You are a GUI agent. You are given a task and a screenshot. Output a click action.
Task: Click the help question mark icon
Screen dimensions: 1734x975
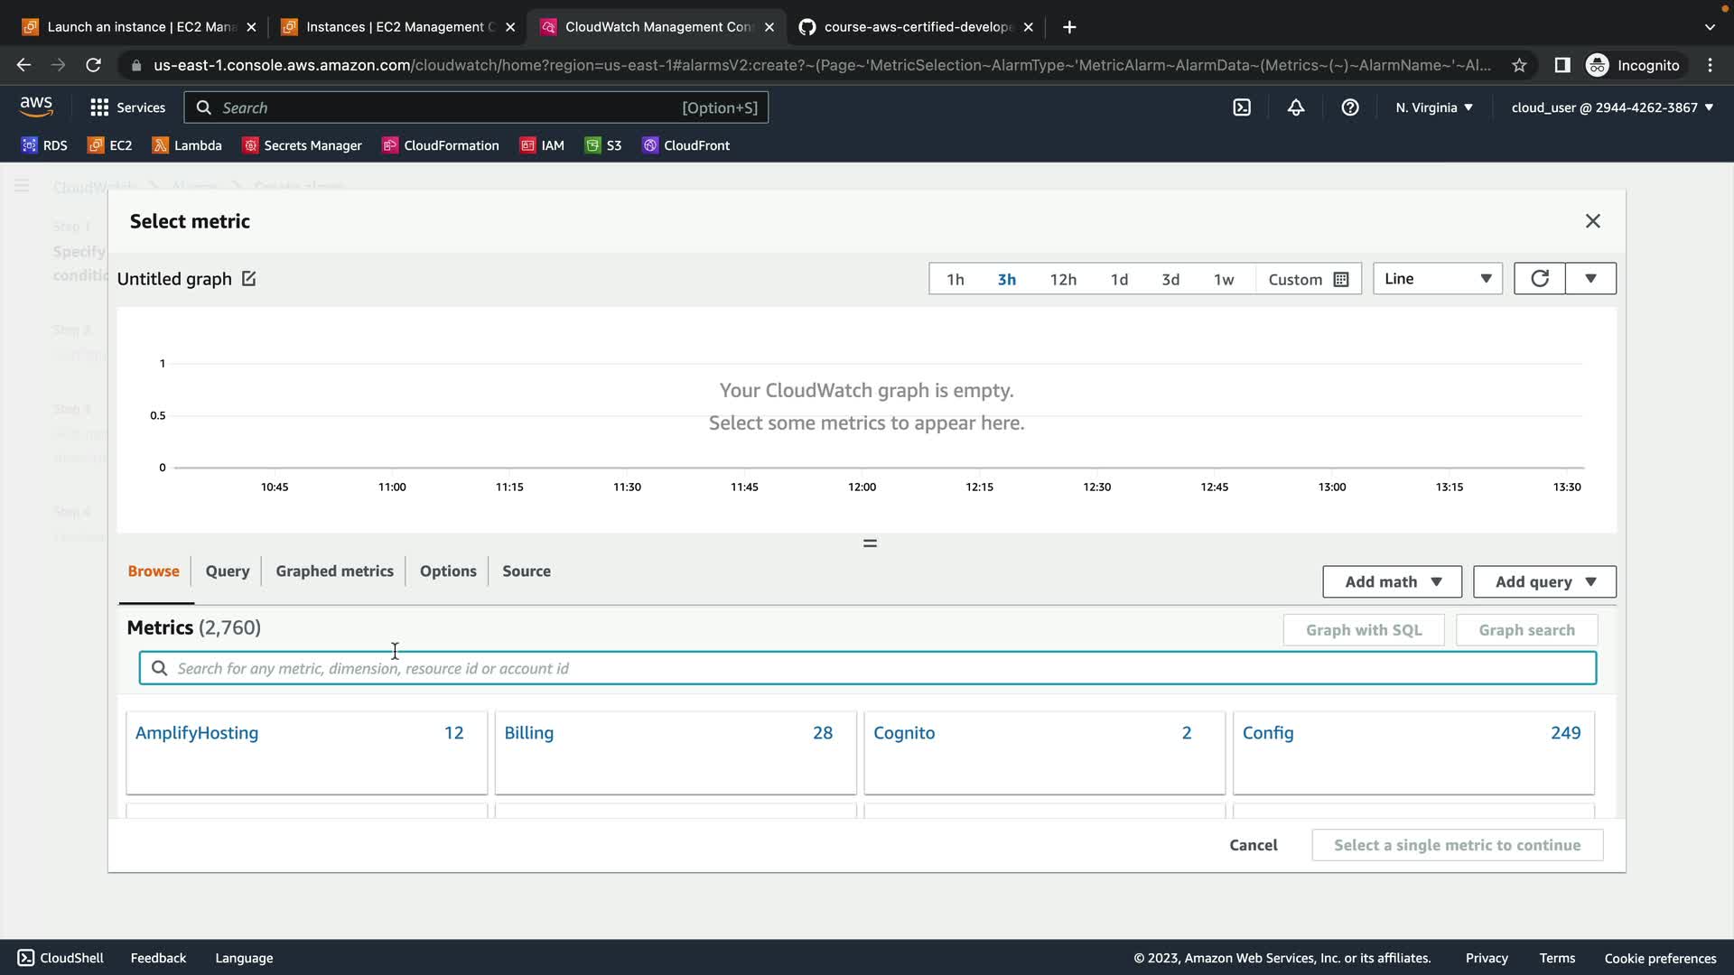[1349, 107]
